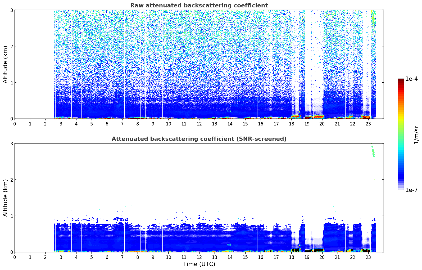
Task: Click the "Attenuated backscattering coefficient (SNR-screened)" title
Action: (199, 139)
